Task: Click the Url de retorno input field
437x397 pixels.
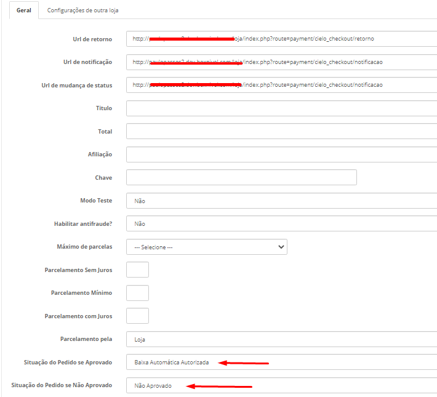Action: click(281, 39)
